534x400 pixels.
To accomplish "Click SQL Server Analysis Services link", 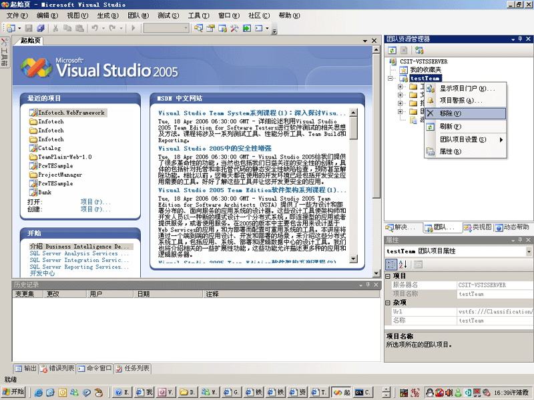I will (79, 253).
